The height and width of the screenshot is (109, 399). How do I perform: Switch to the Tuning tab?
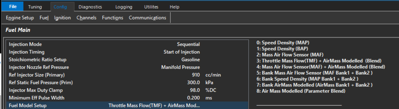(x=35, y=7)
